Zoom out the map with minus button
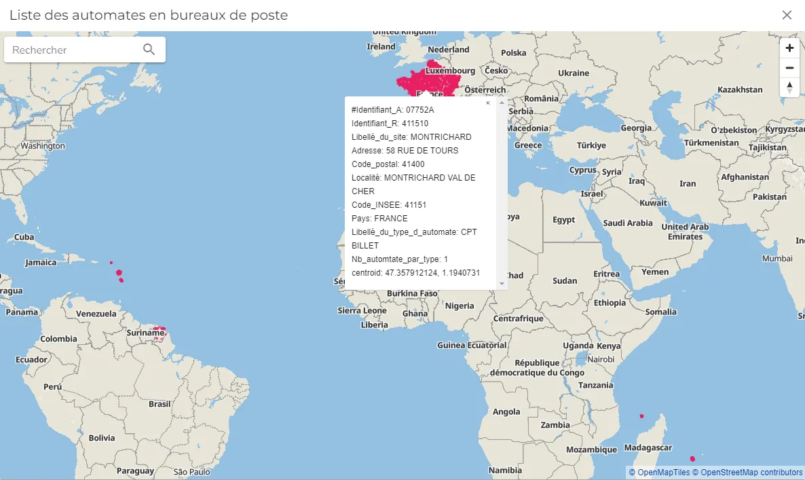Image resolution: width=805 pixels, height=480 pixels. click(x=789, y=68)
